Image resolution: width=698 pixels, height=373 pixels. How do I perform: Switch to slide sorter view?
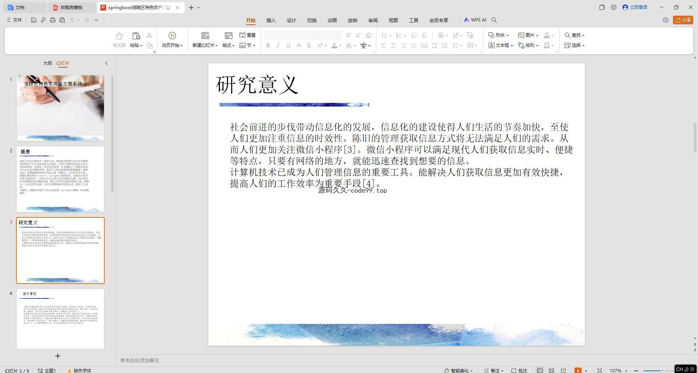point(551,370)
